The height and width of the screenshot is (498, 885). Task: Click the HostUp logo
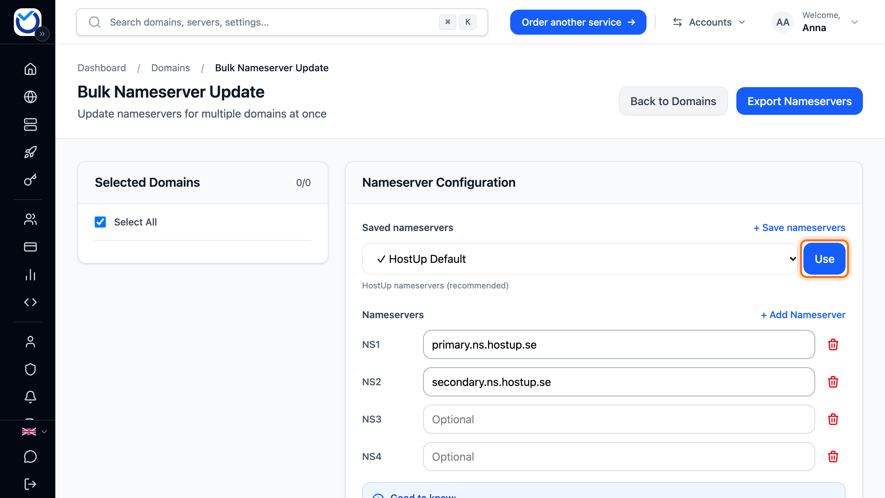(x=28, y=21)
